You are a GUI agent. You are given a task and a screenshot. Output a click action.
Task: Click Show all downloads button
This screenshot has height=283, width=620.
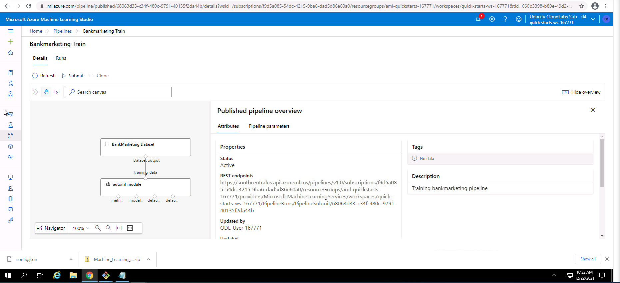(588, 259)
